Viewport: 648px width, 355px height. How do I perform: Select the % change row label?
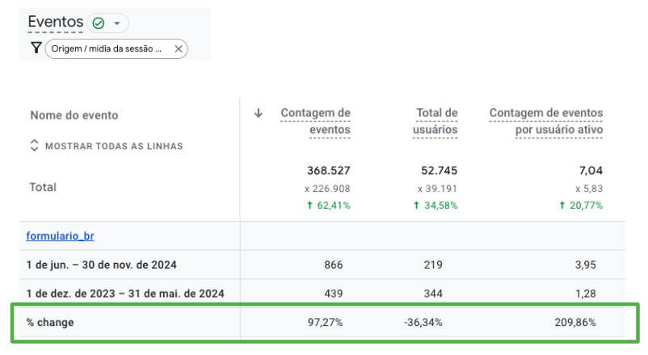(x=48, y=323)
